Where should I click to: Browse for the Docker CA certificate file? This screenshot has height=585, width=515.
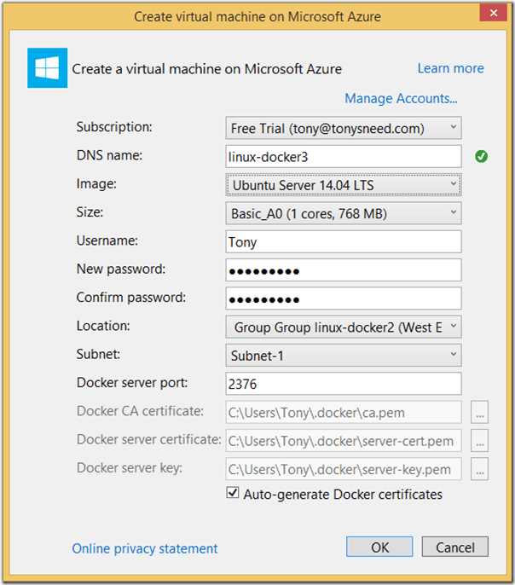click(x=479, y=412)
